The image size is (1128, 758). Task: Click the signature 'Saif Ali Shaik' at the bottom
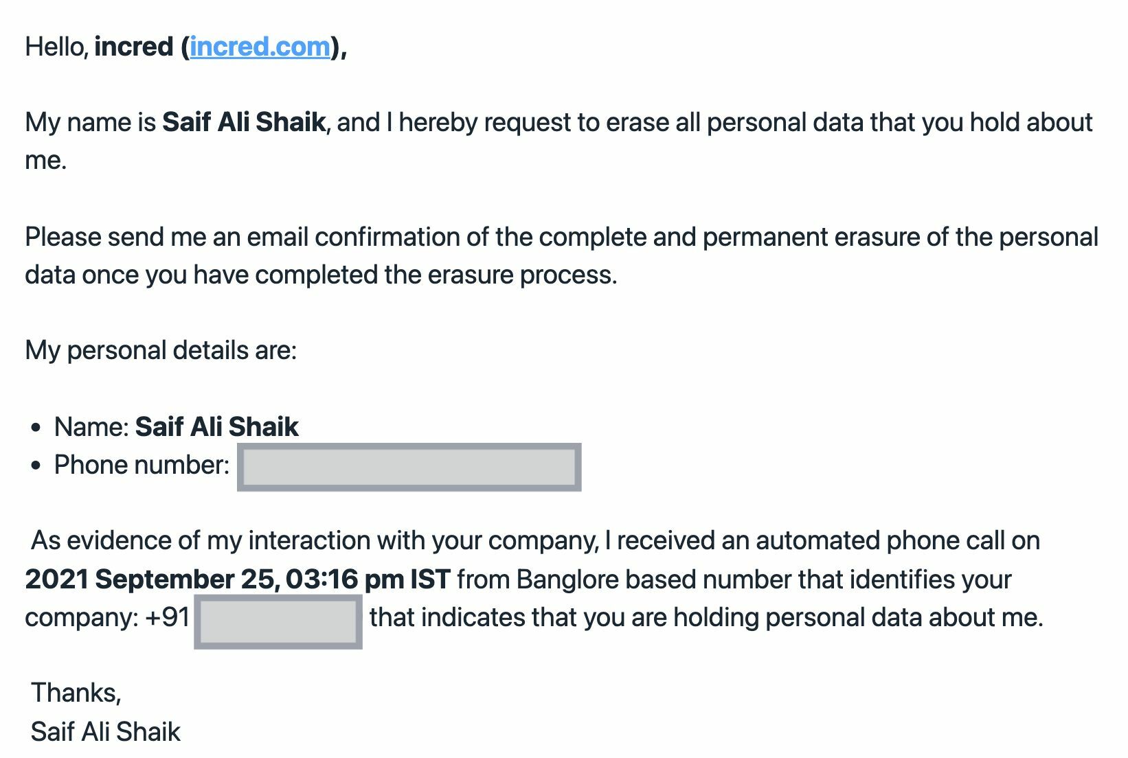(105, 732)
